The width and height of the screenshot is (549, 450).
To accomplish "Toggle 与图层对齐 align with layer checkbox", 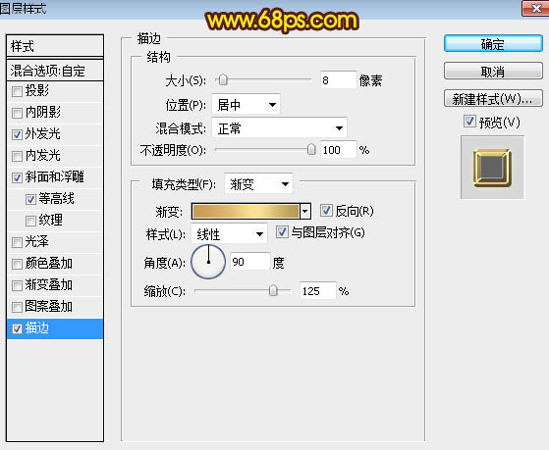I will click(x=282, y=232).
